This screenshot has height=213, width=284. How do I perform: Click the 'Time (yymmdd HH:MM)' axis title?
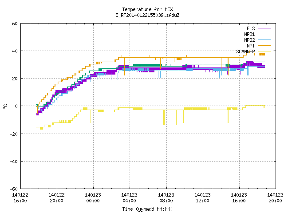click(x=147, y=209)
